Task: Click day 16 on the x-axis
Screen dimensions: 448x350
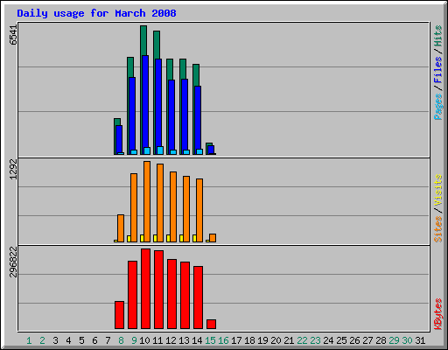Action: click(223, 340)
